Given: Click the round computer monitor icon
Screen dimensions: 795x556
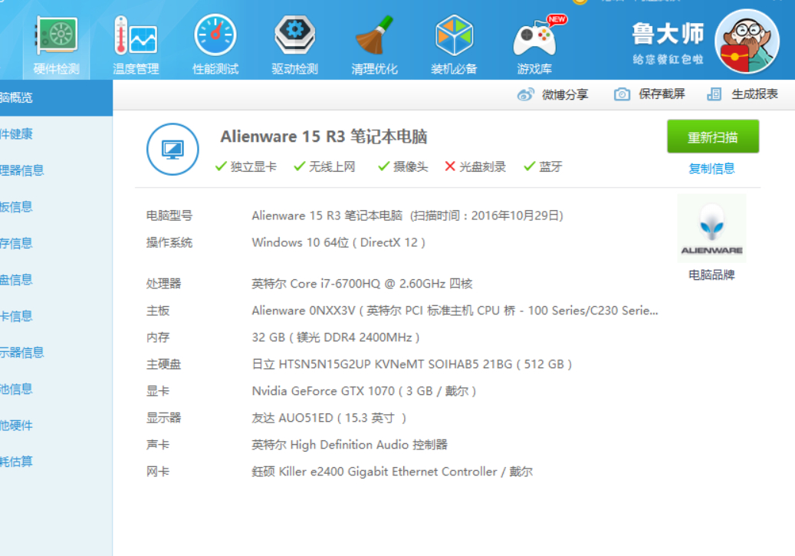Looking at the screenshot, I should coord(173,149).
